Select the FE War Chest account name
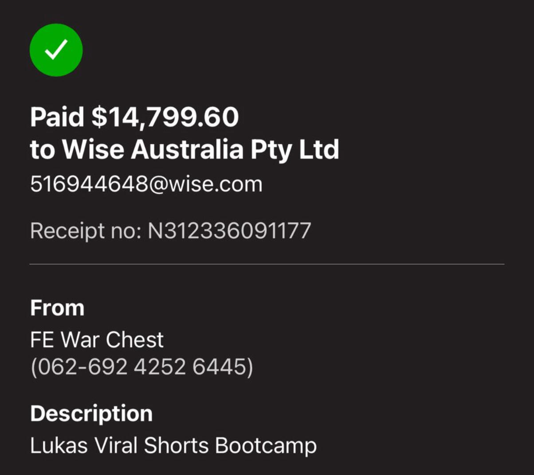The image size is (534, 475). (x=97, y=340)
